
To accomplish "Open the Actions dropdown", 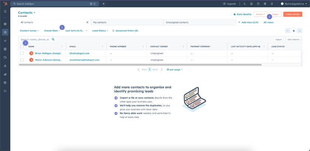I will pyautogui.click(x=261, y=14).
